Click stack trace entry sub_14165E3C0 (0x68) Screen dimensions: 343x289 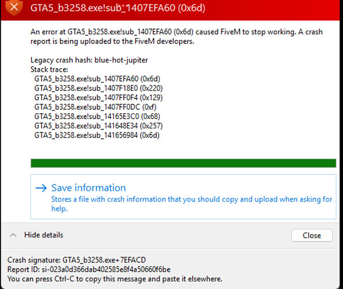(97, 117)
